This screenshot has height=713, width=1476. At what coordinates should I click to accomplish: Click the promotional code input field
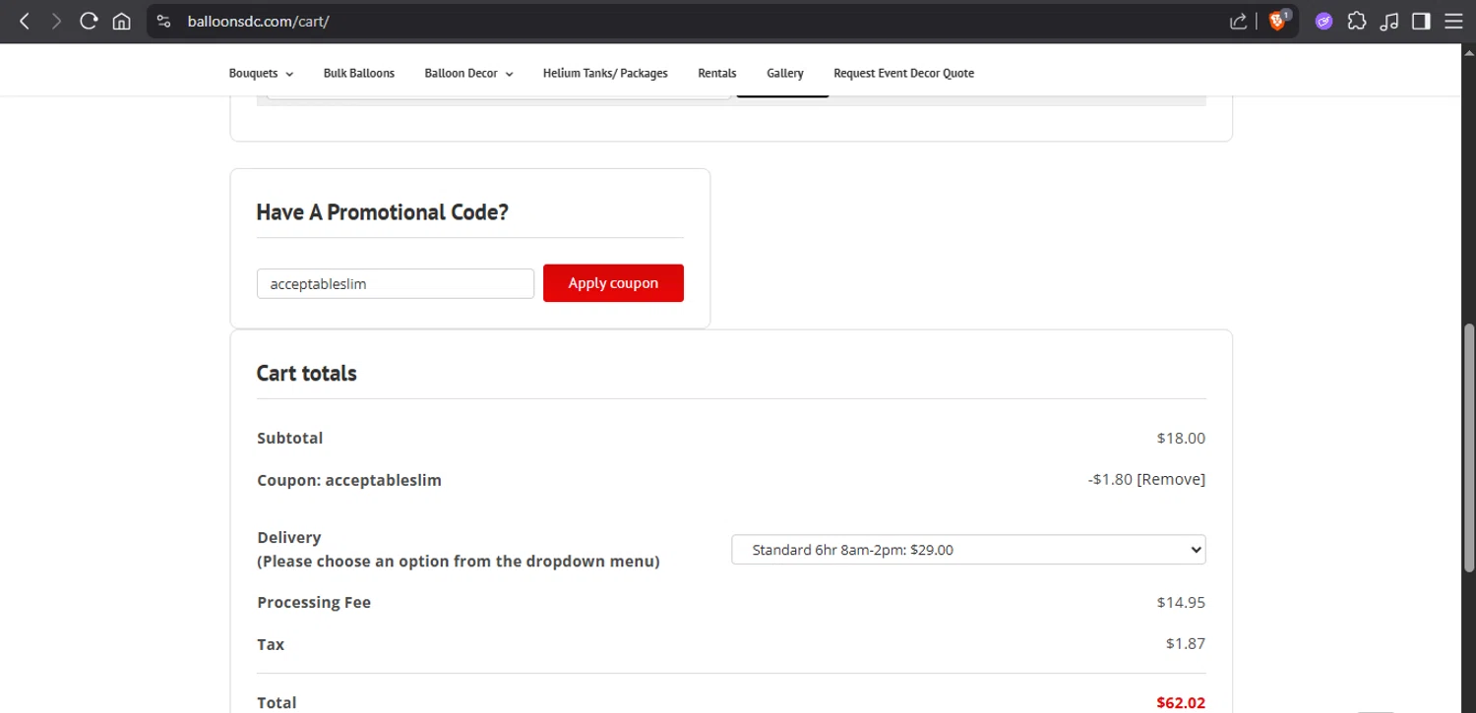point(396,283)
